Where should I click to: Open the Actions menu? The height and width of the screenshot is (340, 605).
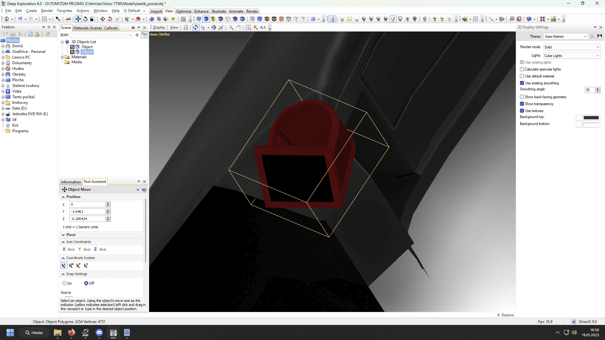(83, 11)
